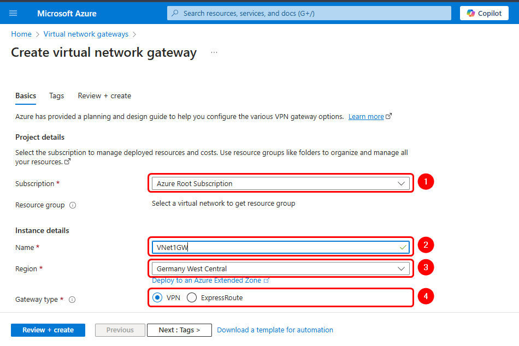Click the Name input field
The image size is (519, 346).
point(273,247)
